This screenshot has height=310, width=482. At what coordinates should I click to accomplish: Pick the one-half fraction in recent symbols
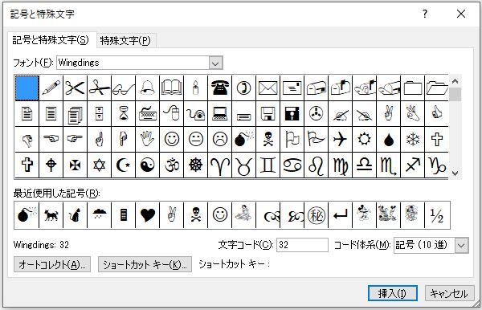tap(437, 214)
